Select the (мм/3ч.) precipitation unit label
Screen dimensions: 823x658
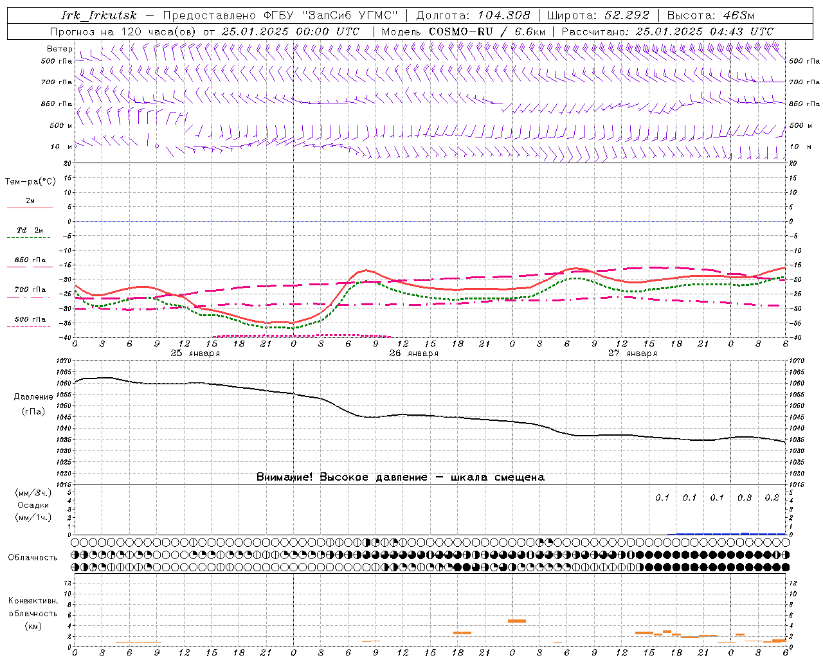click(33, 493)
